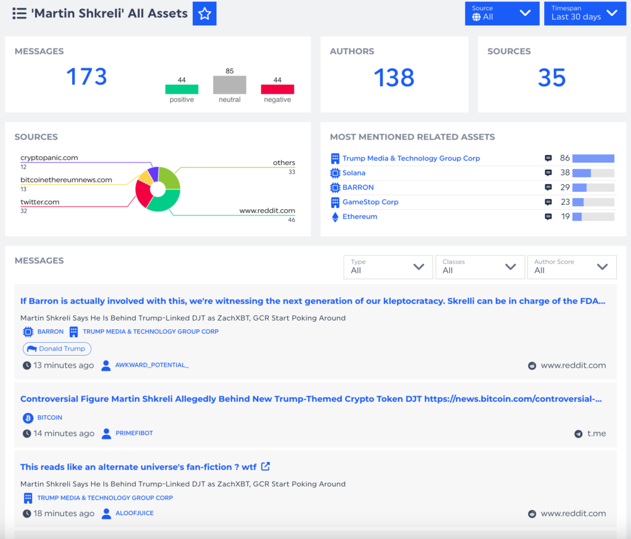Screen dimensions: 631x539
Task: Click the star favorite icon beside title
Action: coord(205,14)
